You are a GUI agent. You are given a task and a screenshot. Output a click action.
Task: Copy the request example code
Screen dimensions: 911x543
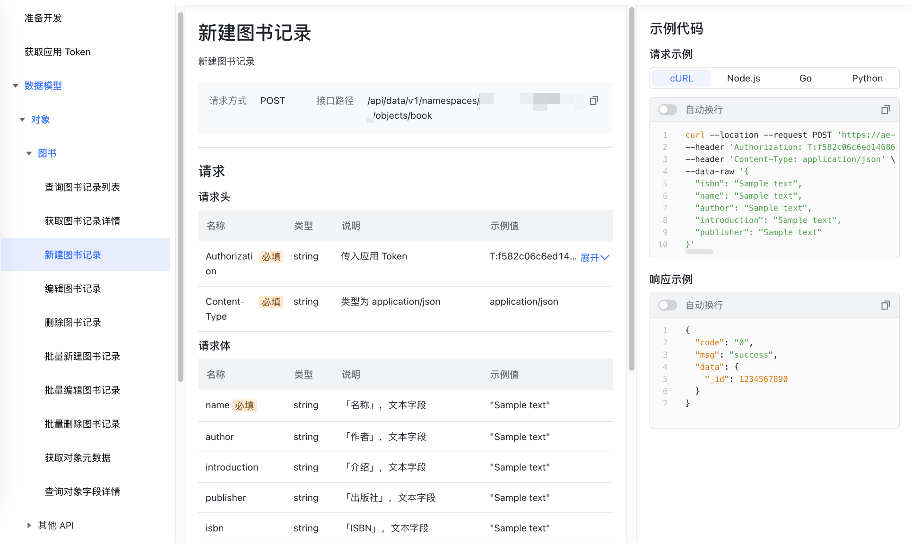(885, 110)
